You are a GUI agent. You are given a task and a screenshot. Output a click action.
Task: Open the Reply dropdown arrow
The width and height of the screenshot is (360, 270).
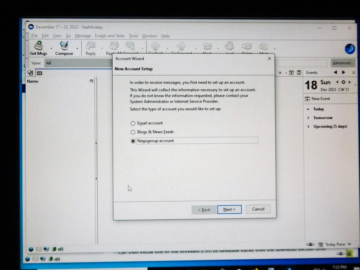[102, 49]
